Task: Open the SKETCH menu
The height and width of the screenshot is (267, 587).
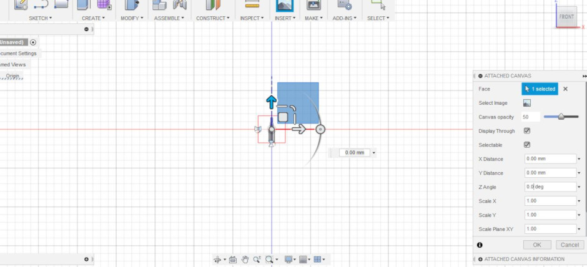Action: [41, 18]
